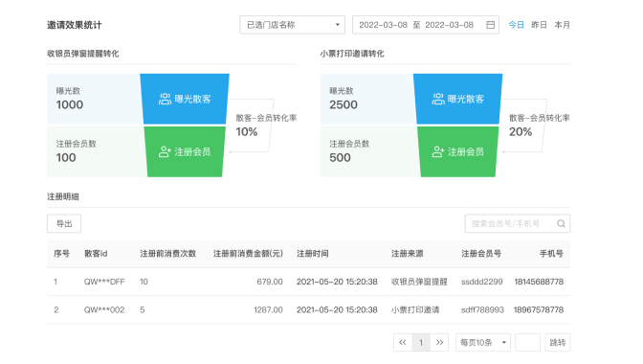
Task: Go to next page with double-right arrows
Action: [x=439, y=342]
